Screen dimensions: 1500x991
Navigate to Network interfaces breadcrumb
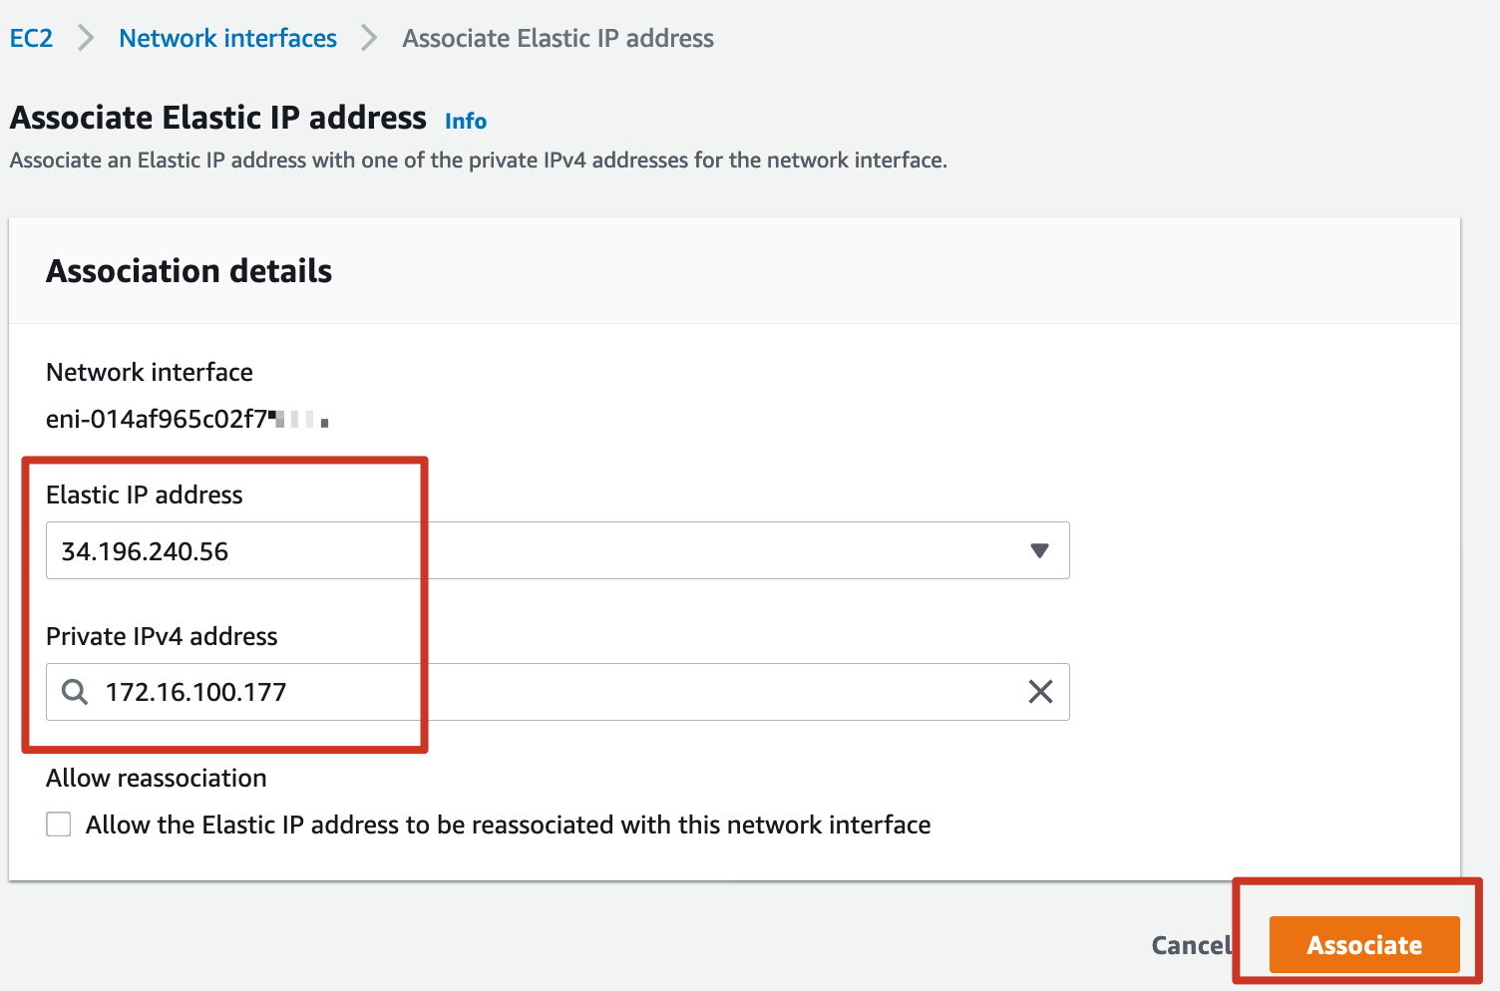click(227, 38)
